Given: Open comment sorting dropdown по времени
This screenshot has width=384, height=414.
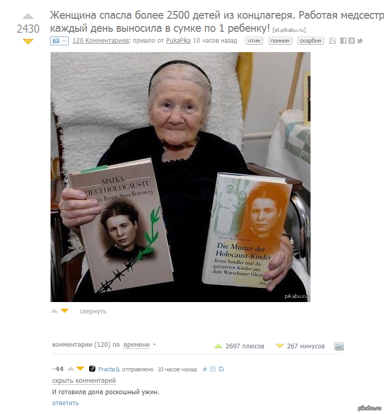Looking at the screenshot, I should tap(140, 345).
